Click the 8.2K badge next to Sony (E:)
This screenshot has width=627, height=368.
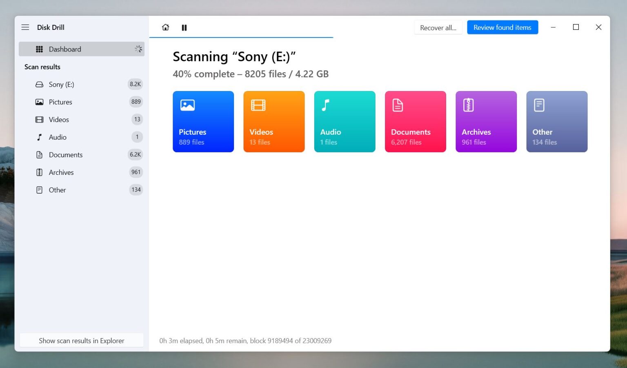click(136, 84)
